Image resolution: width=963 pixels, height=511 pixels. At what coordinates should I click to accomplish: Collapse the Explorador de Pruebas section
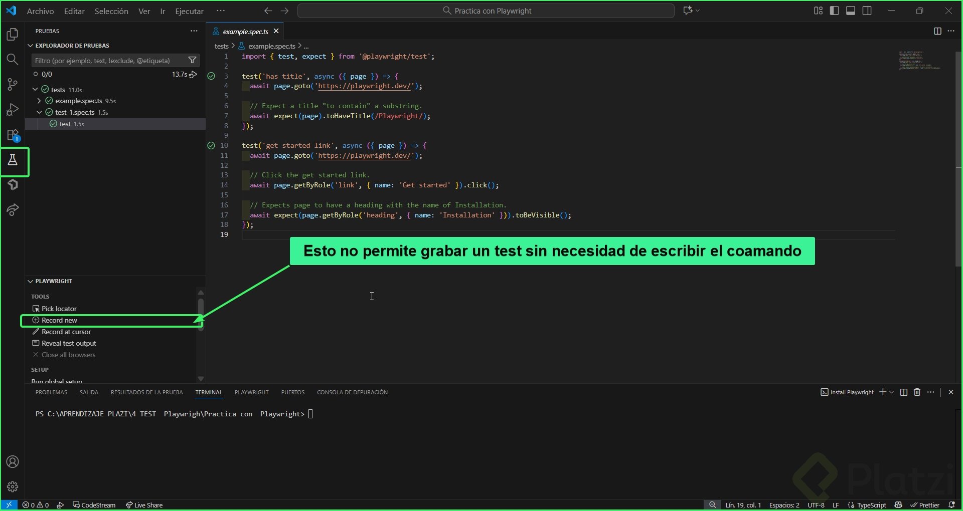point(31,46)
